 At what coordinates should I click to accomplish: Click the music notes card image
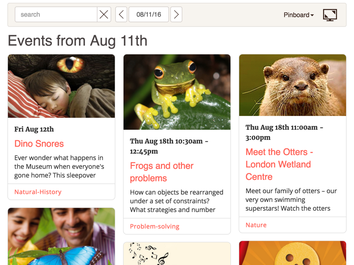pyautogui.click(x=177, y=253)
